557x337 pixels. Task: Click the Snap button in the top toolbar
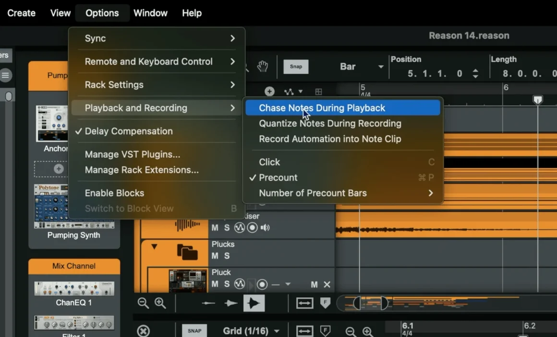296,67
